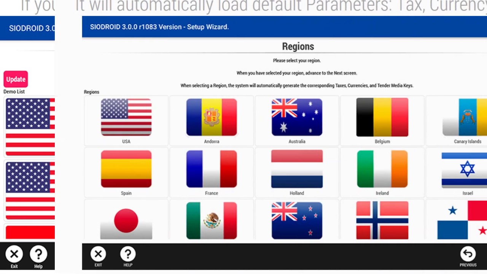Click the 'Spain' label text
This screenshot has height=274, width=487.
126,193
